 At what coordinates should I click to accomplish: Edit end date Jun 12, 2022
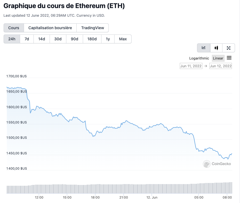point(220,66)
